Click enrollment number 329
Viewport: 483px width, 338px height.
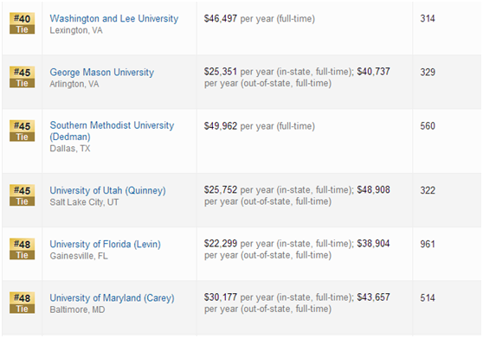(x=428, y=73)
